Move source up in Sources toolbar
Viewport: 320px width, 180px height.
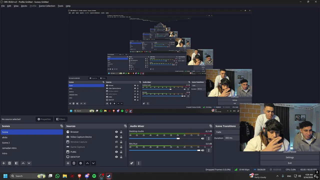coord(87,163)
